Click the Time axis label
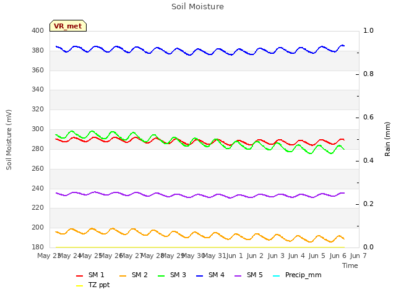 tap(350, 265)
